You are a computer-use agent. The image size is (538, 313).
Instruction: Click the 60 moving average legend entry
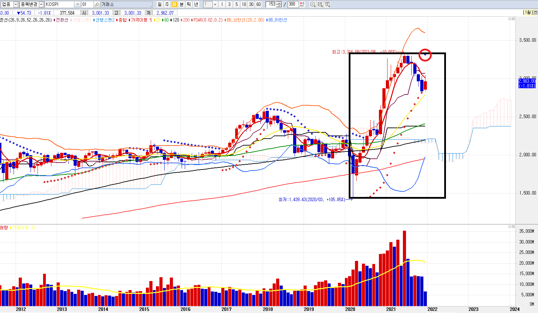(166, 20)
